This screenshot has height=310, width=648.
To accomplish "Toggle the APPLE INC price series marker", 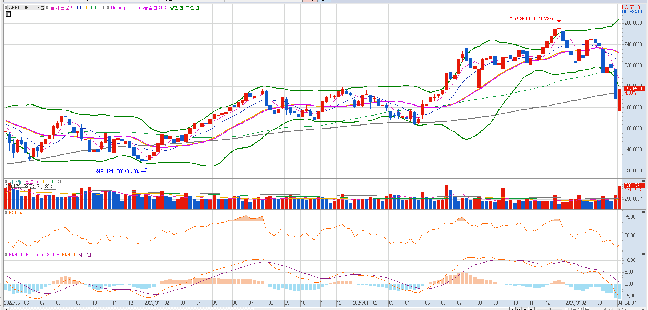I will 6,7.
